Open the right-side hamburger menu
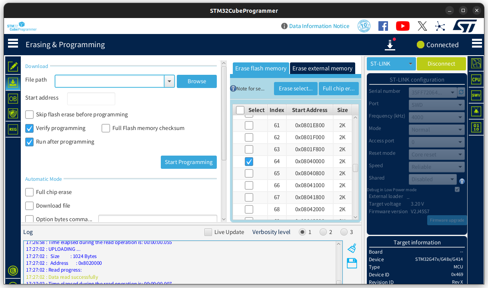The height and width of the screenshot is (288, 488). 477,43
